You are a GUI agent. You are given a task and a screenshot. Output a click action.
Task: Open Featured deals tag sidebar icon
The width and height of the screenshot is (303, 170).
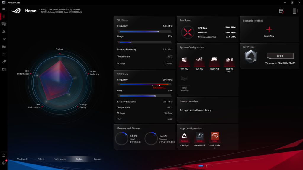point(4,62)
